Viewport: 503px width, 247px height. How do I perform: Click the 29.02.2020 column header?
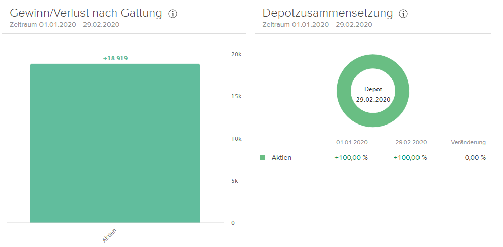[411, 142]
